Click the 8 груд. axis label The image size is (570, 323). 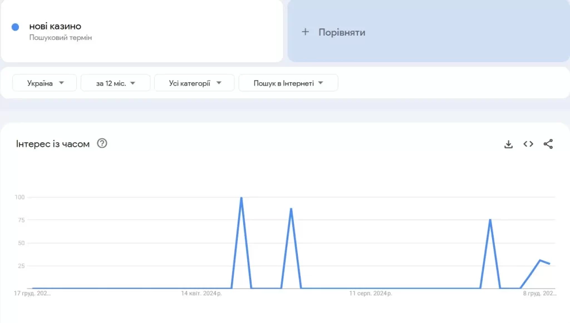(x=540, y=293)
